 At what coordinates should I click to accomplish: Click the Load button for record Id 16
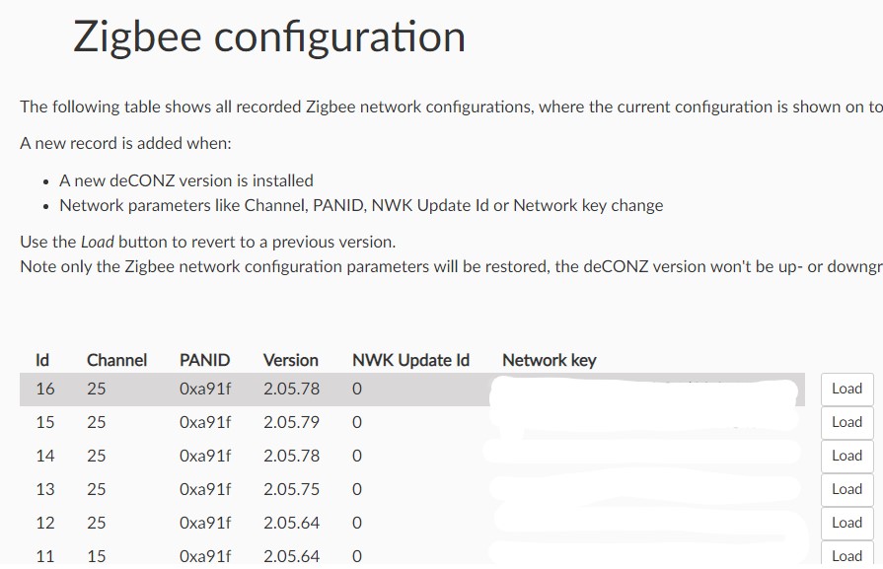846,389
